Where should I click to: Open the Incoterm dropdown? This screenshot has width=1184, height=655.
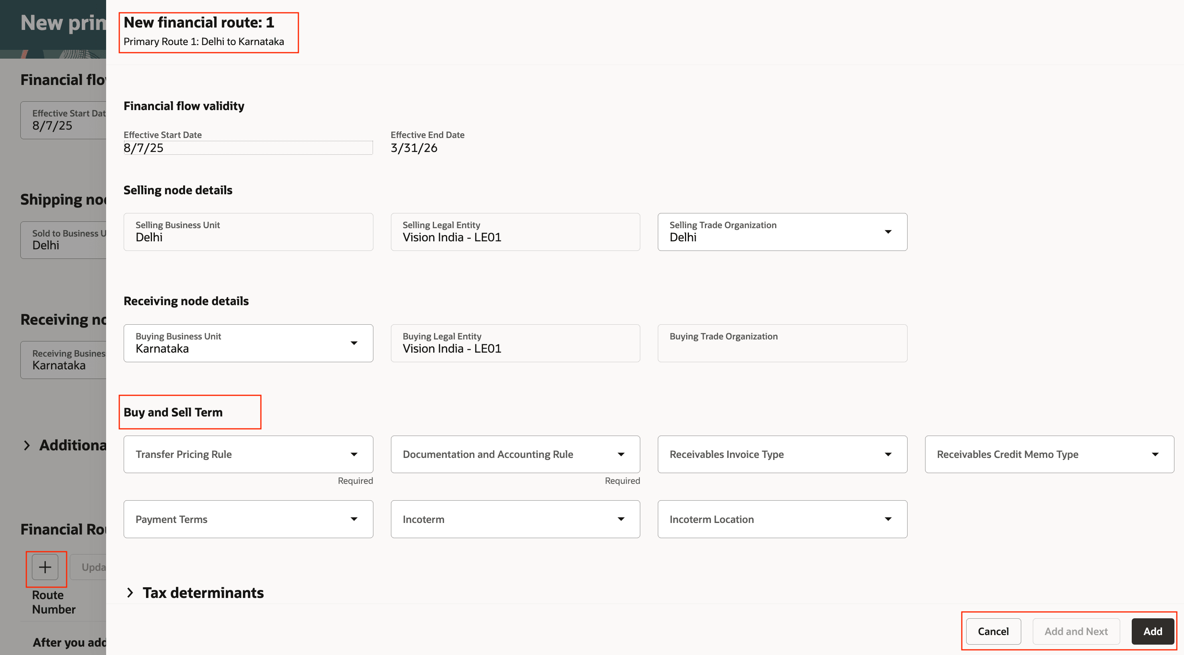tap(620, 519)
